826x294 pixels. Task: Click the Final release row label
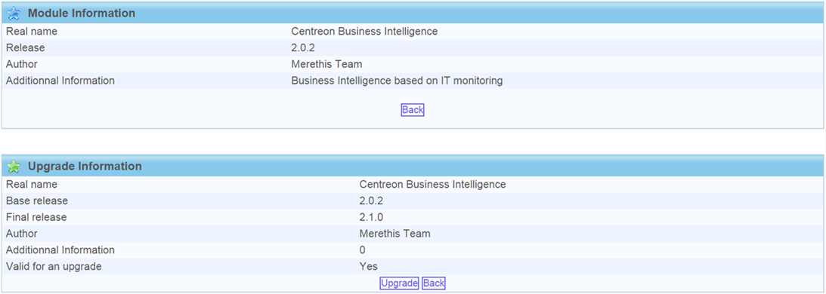point(36,217)
